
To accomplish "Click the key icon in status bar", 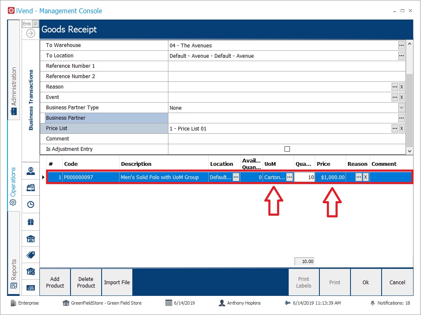I will (x=288, y=303).
